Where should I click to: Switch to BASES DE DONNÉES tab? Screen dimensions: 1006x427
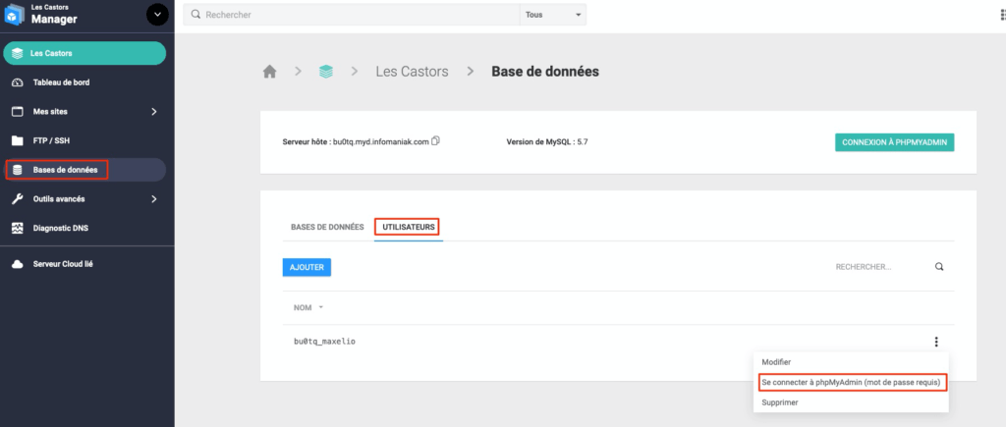point(327,227)
